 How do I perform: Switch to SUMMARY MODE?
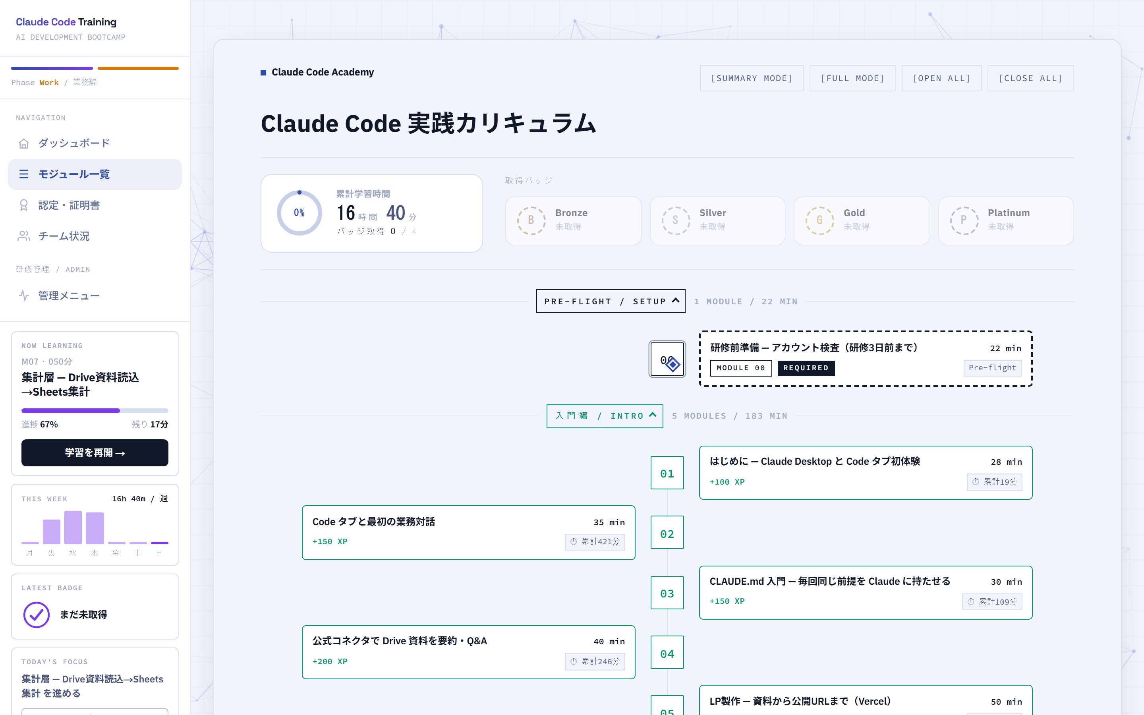click(752, 79)
